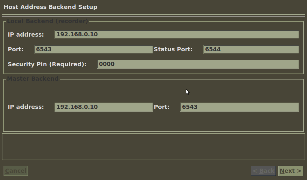Click the Master Backend 'Port:' label
Viewport: 307px width, 180px height.
[x=162, y=107]
